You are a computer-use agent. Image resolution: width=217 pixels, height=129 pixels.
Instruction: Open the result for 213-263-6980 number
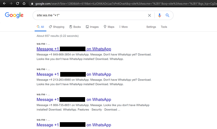tap(74, 74)
